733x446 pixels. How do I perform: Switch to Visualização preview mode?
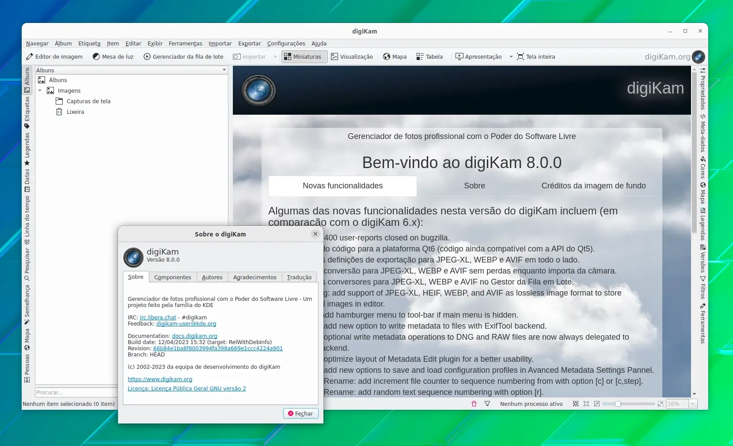click(x=352, y=56)
